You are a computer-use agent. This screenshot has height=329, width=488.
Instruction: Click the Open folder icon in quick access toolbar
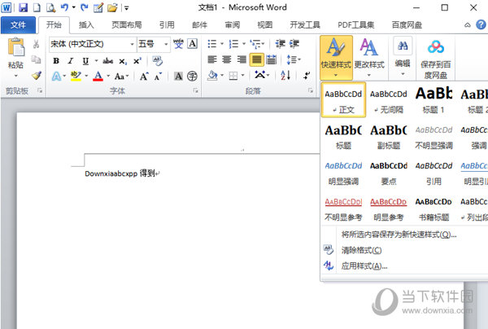pos(112,7)
